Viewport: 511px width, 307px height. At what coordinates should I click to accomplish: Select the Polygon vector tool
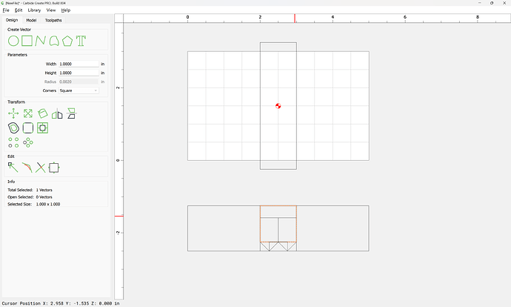click(67, 41)
